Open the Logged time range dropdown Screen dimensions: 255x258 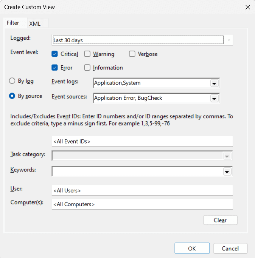229,40
